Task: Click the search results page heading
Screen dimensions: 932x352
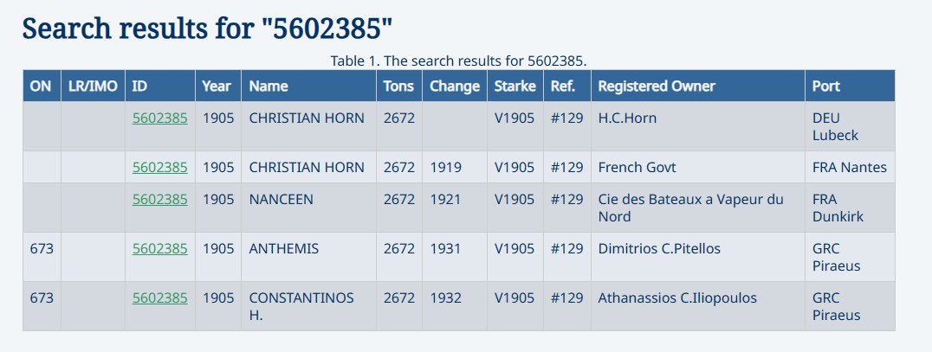Action: coord(208,29)
